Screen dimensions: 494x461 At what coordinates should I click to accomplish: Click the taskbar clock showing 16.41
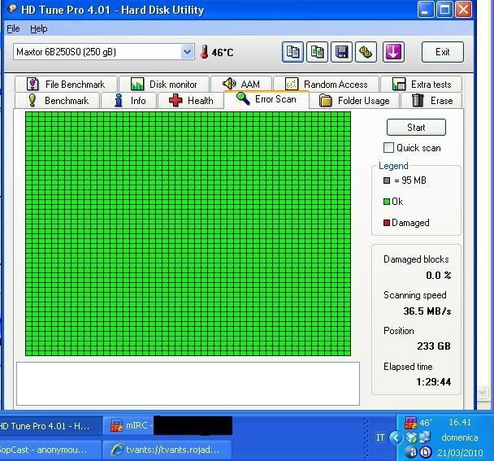tap(460, 422)
